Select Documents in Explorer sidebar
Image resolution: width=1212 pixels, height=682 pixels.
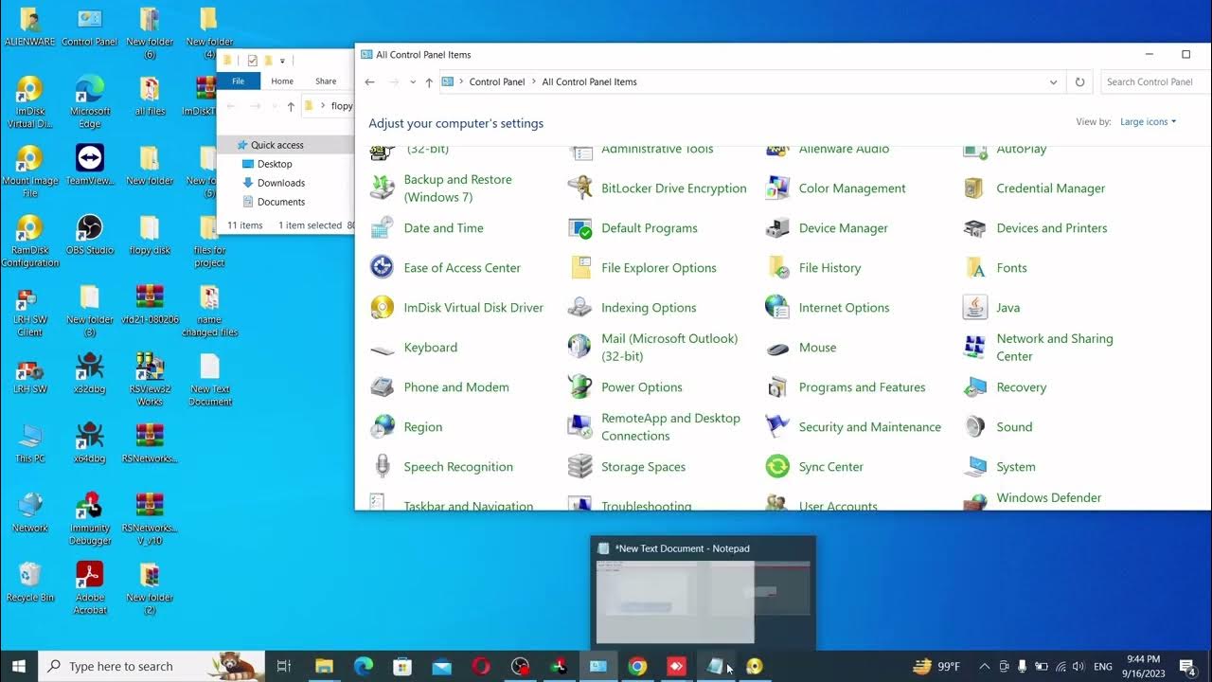pos(280,202)
